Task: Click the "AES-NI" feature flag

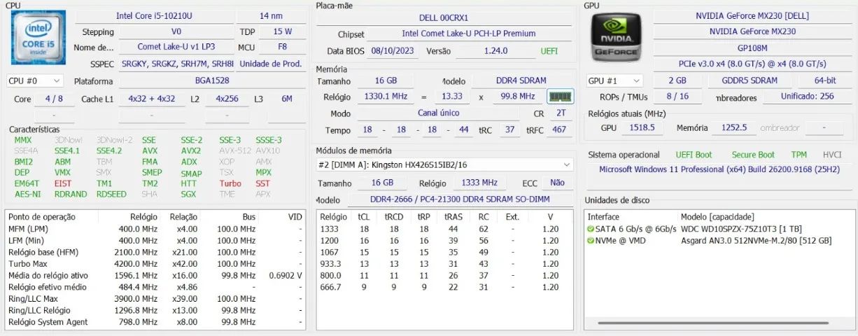Action: [27, 194]
